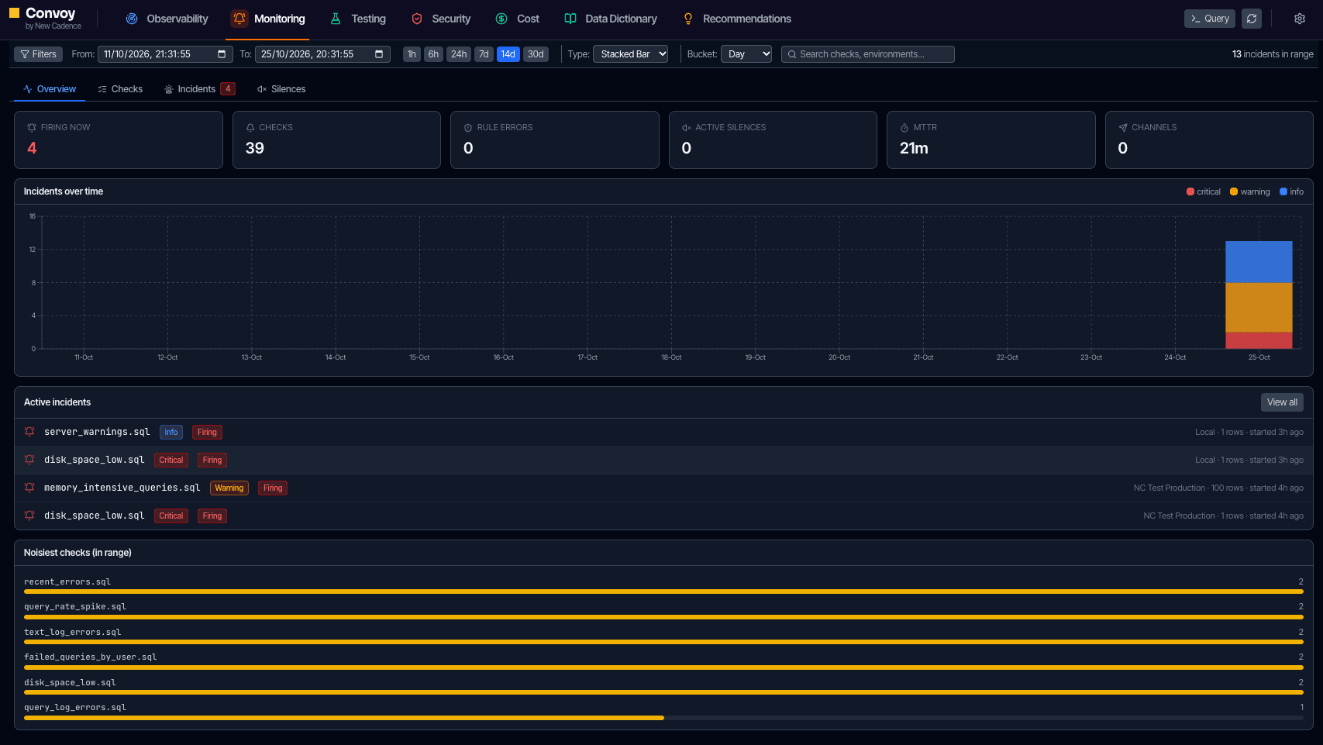
Task: Click the Recommendations lightbulb icon
Action: 687,19
